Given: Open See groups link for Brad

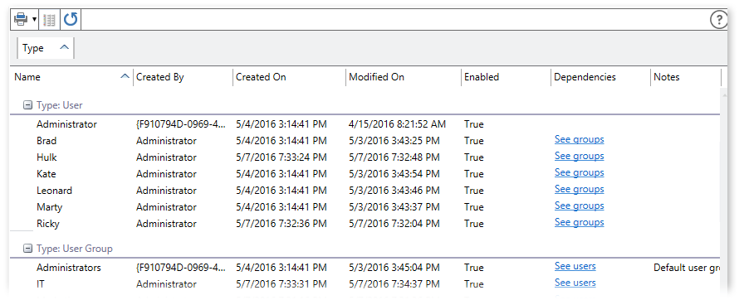Looking at the screenshot, I should [579, 139].
